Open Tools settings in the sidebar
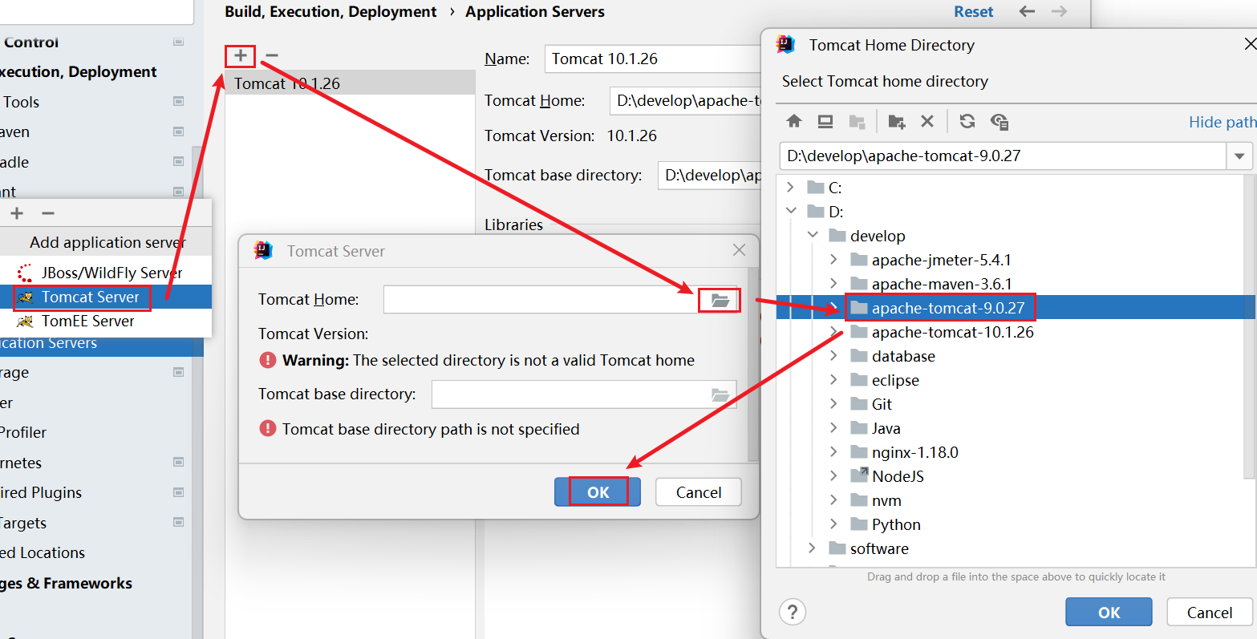 tap(22, 102)
